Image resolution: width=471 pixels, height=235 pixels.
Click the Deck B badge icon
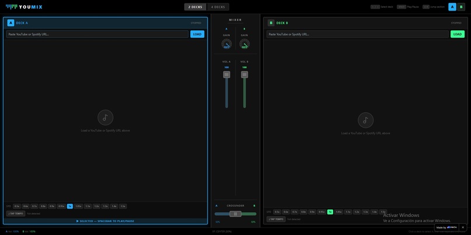pos(271,23)
